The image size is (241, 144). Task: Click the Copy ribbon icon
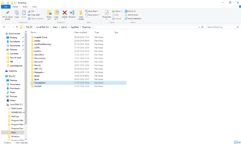[17, 14]
